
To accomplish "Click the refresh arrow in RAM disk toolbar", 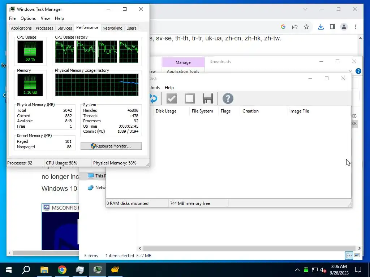I will [x=153, y=98].
